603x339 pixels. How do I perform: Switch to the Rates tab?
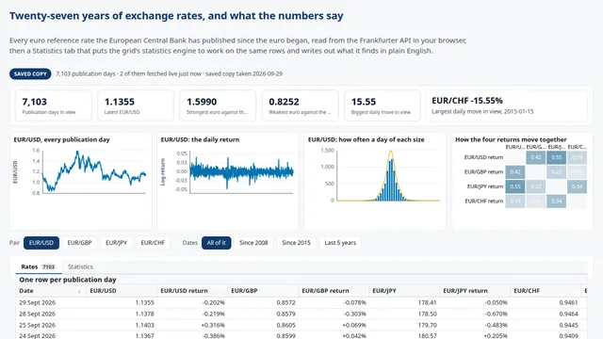(x=38, y=266)
